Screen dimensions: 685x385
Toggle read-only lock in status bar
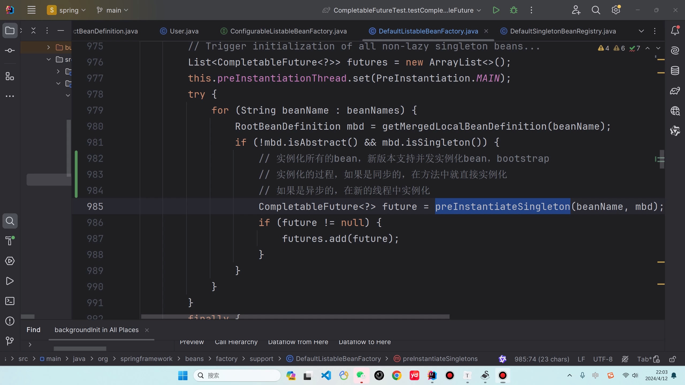coord(672,359)
